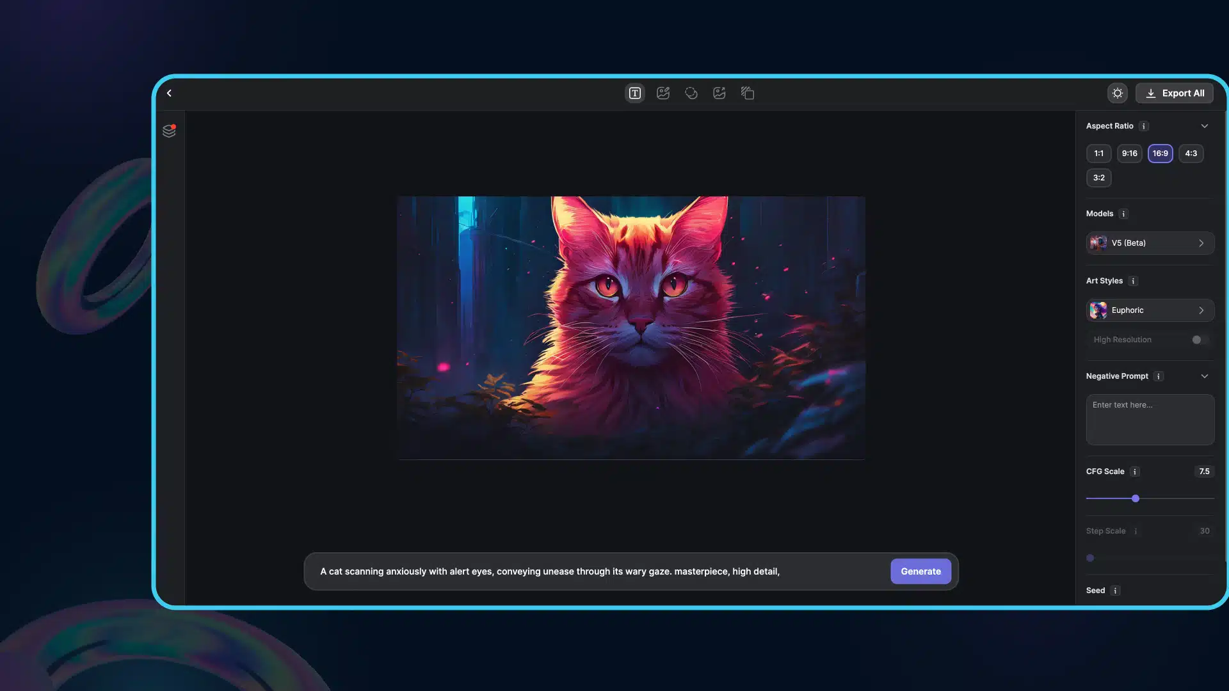Open the Euphoric art style picker

(x=1149, y=310)
